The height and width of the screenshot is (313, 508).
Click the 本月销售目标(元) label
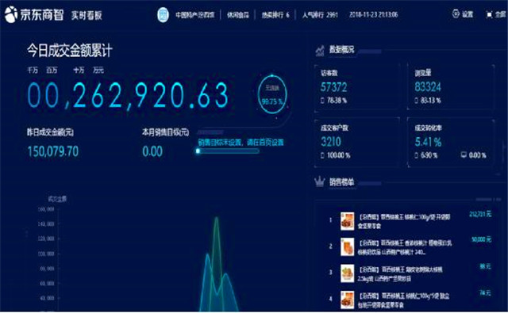click(x=166, y=132)
